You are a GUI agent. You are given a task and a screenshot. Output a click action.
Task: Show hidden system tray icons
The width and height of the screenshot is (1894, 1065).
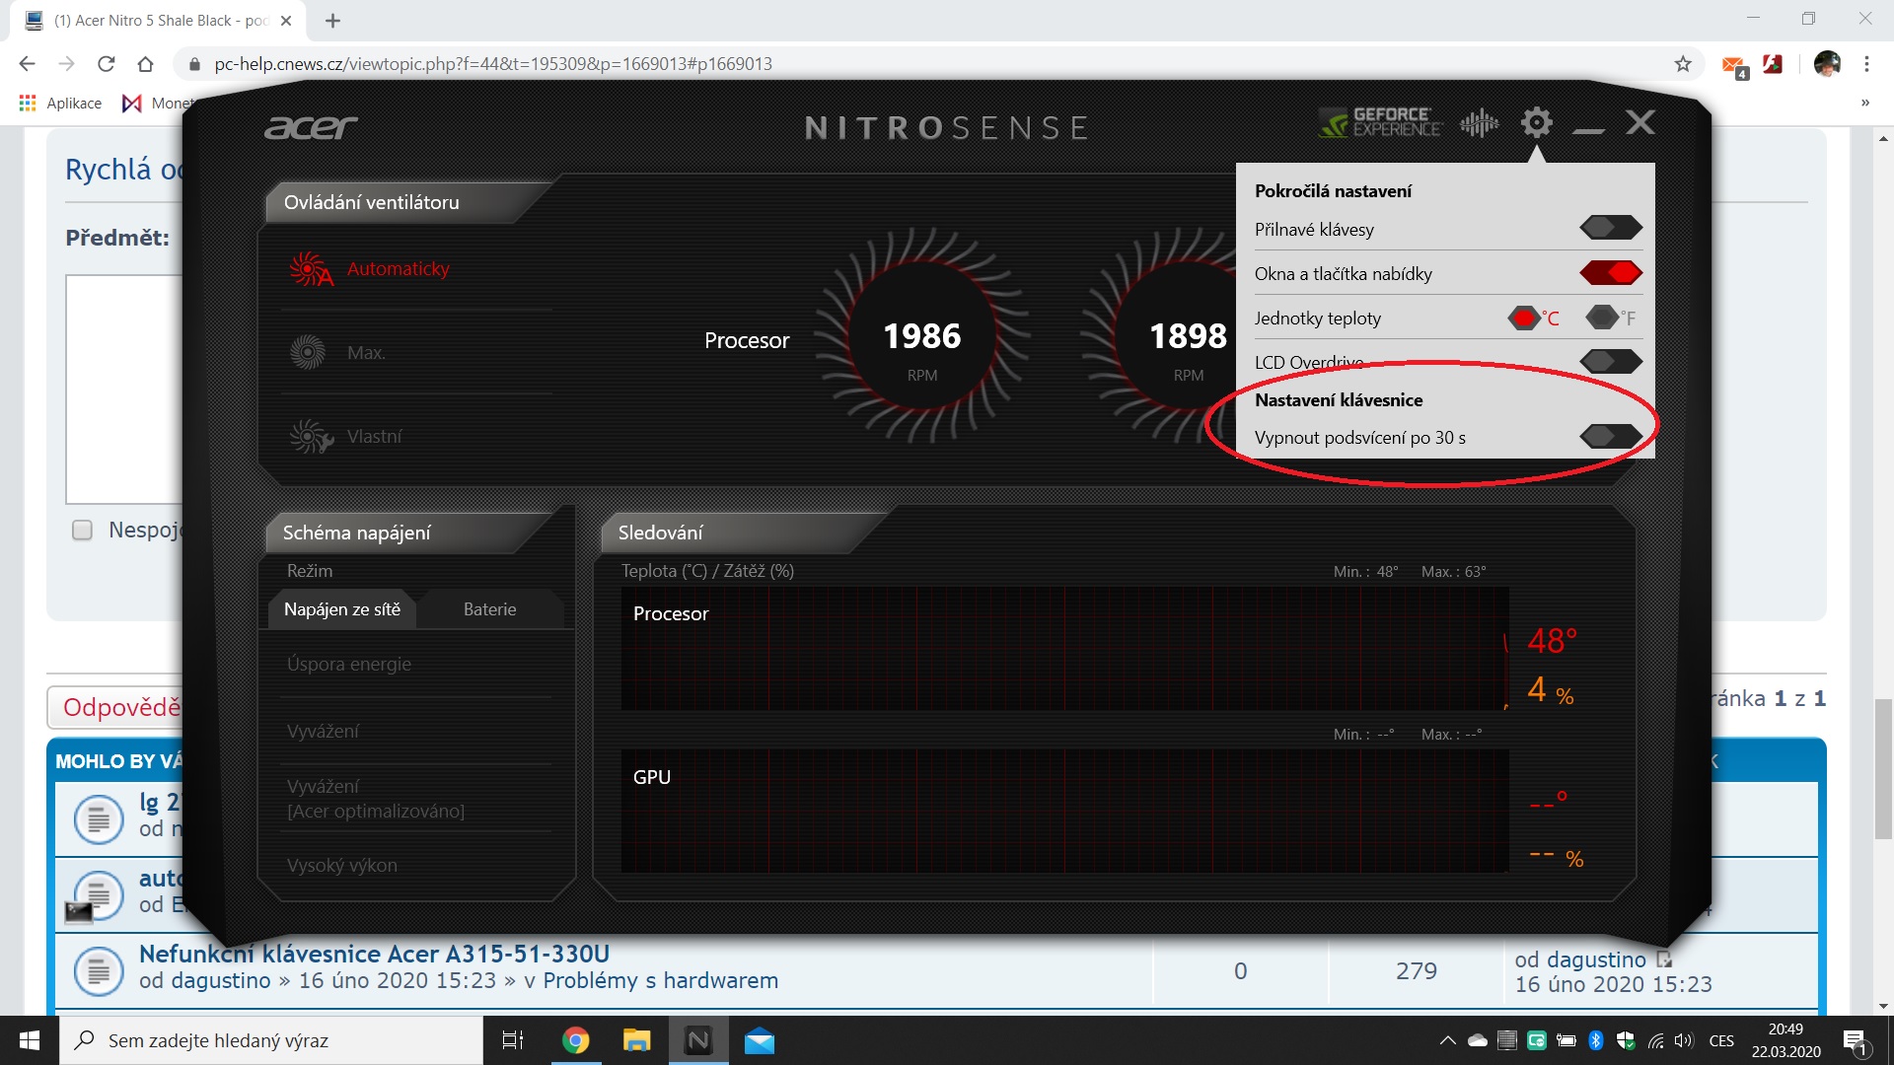[x=1447, y=1040]
